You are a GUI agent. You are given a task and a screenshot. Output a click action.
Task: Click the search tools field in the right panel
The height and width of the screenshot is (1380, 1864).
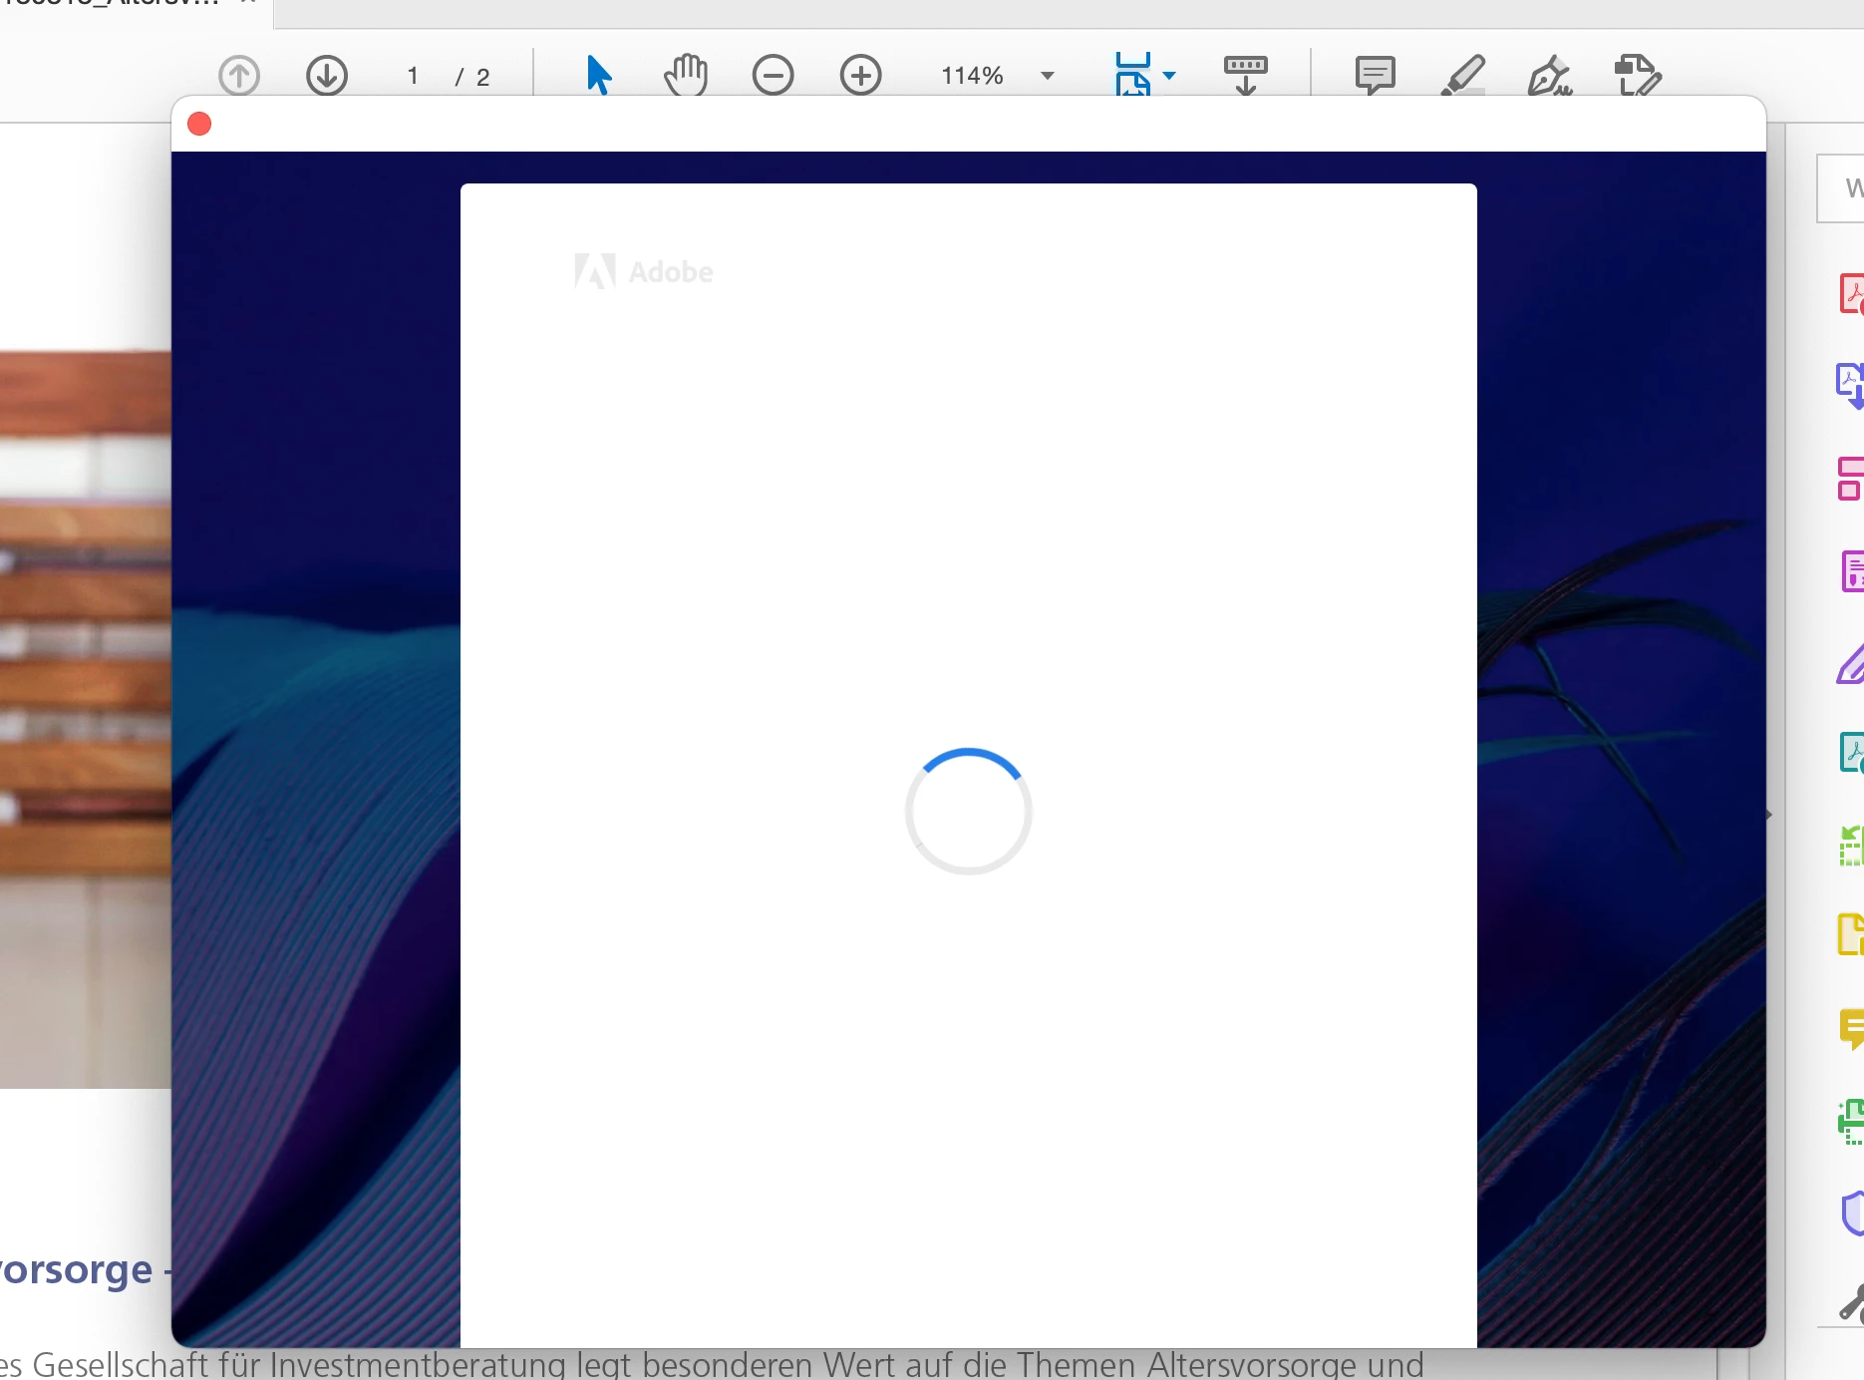click(1841, 188)
